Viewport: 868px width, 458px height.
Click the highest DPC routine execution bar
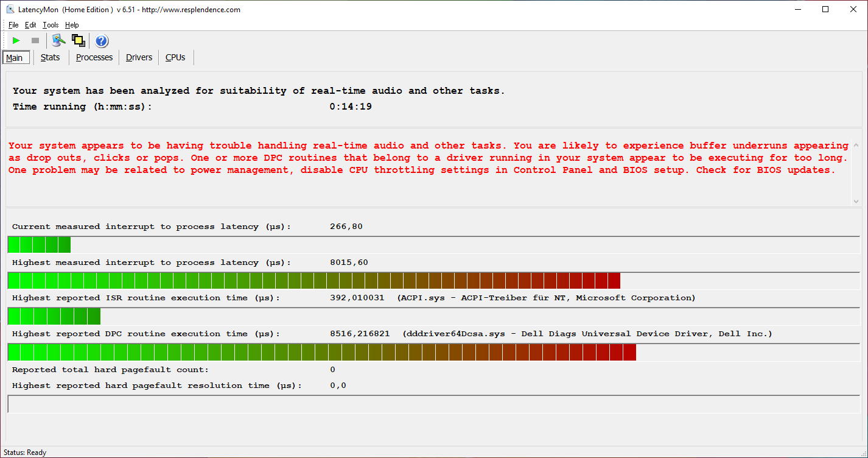(x=321, y=352)
